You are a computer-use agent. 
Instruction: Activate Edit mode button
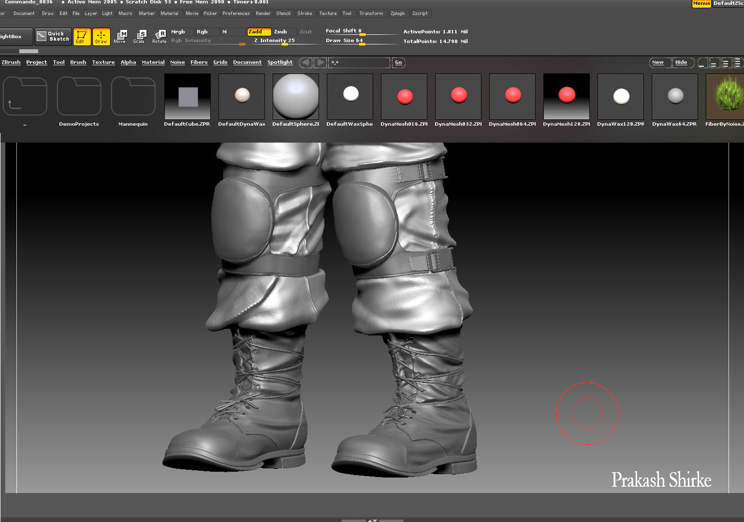(81, 37)
